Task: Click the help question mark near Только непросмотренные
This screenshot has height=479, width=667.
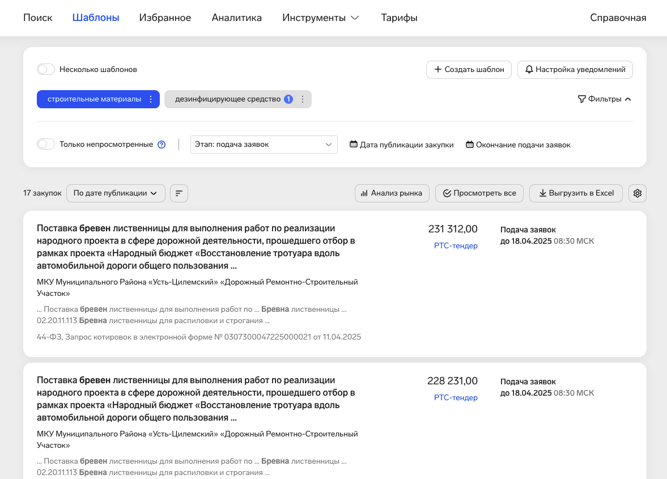Action: point(161,144)
